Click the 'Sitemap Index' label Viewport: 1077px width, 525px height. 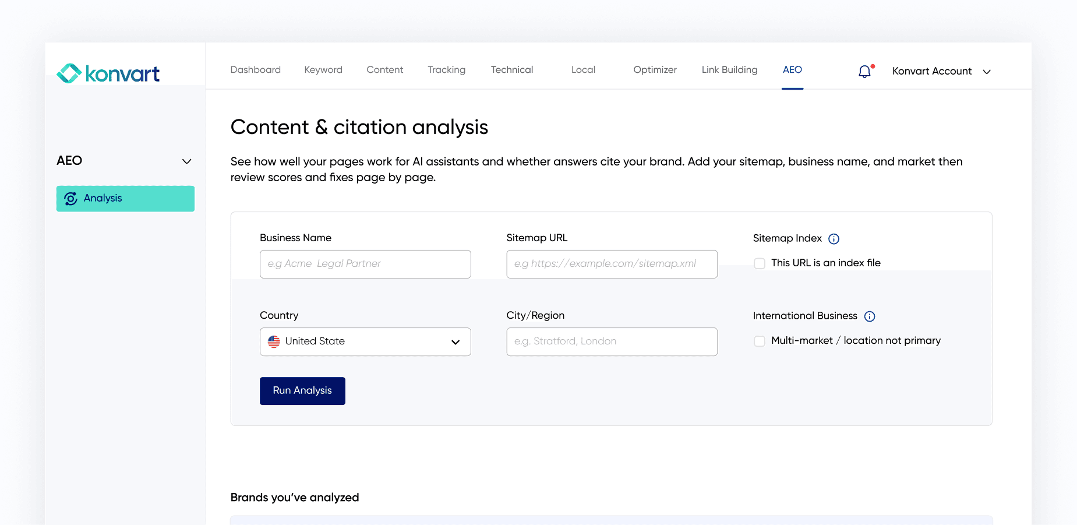(x=788, y=238)
